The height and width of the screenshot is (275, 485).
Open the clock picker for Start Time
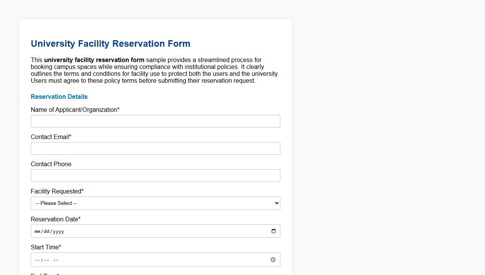tap(273, 260)
